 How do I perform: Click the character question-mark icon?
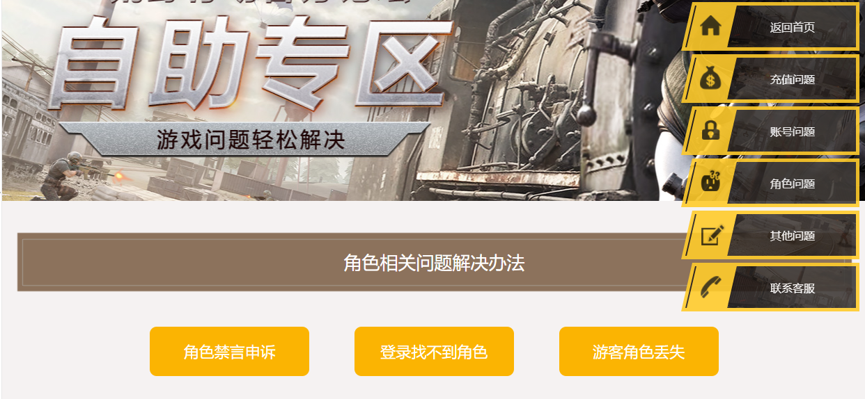tap(710, 183)
